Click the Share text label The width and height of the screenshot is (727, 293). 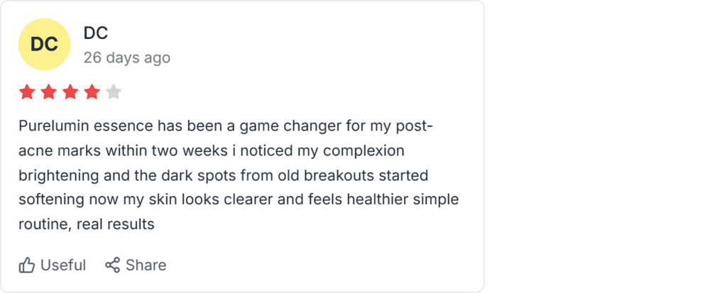point(146,265)
